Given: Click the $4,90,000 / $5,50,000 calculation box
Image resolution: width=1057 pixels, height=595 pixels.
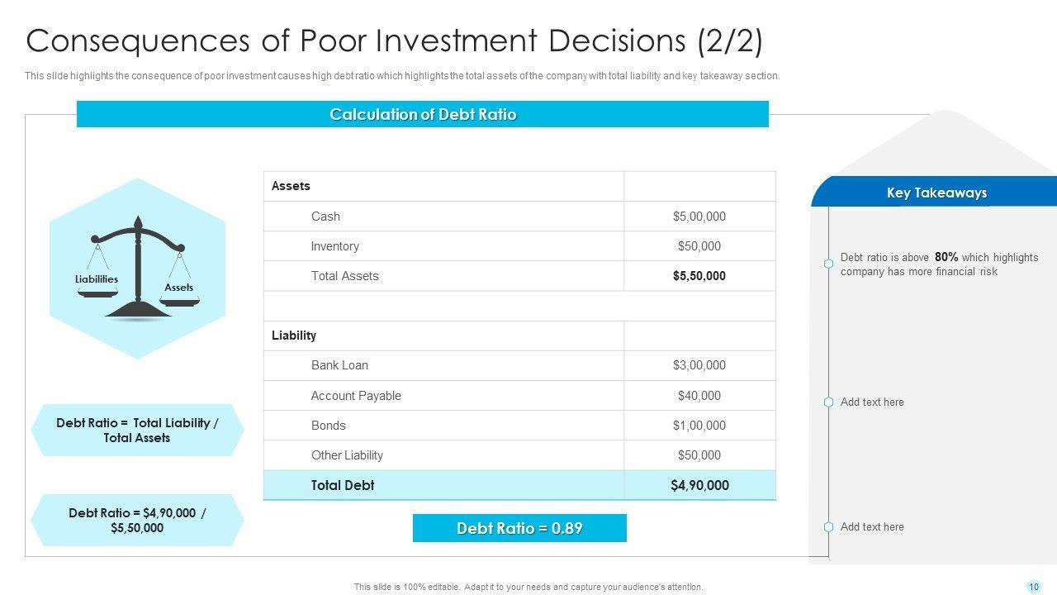Looking at the screenshot, I should coord(137,521).
